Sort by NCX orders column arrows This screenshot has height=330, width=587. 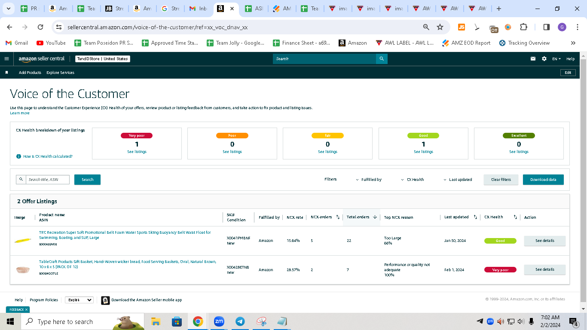[x=338, y=217]
